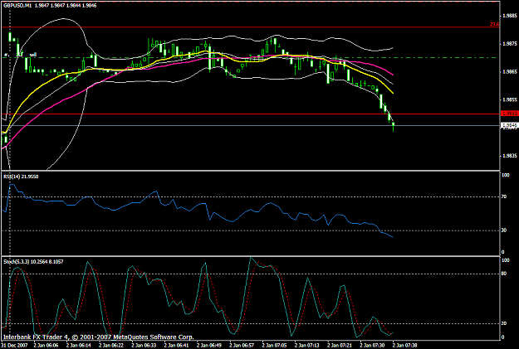Image resolution: width=519 pixels, height=349 pixels.
Task: Select the blue RSI line at its end
Action: 392,236
